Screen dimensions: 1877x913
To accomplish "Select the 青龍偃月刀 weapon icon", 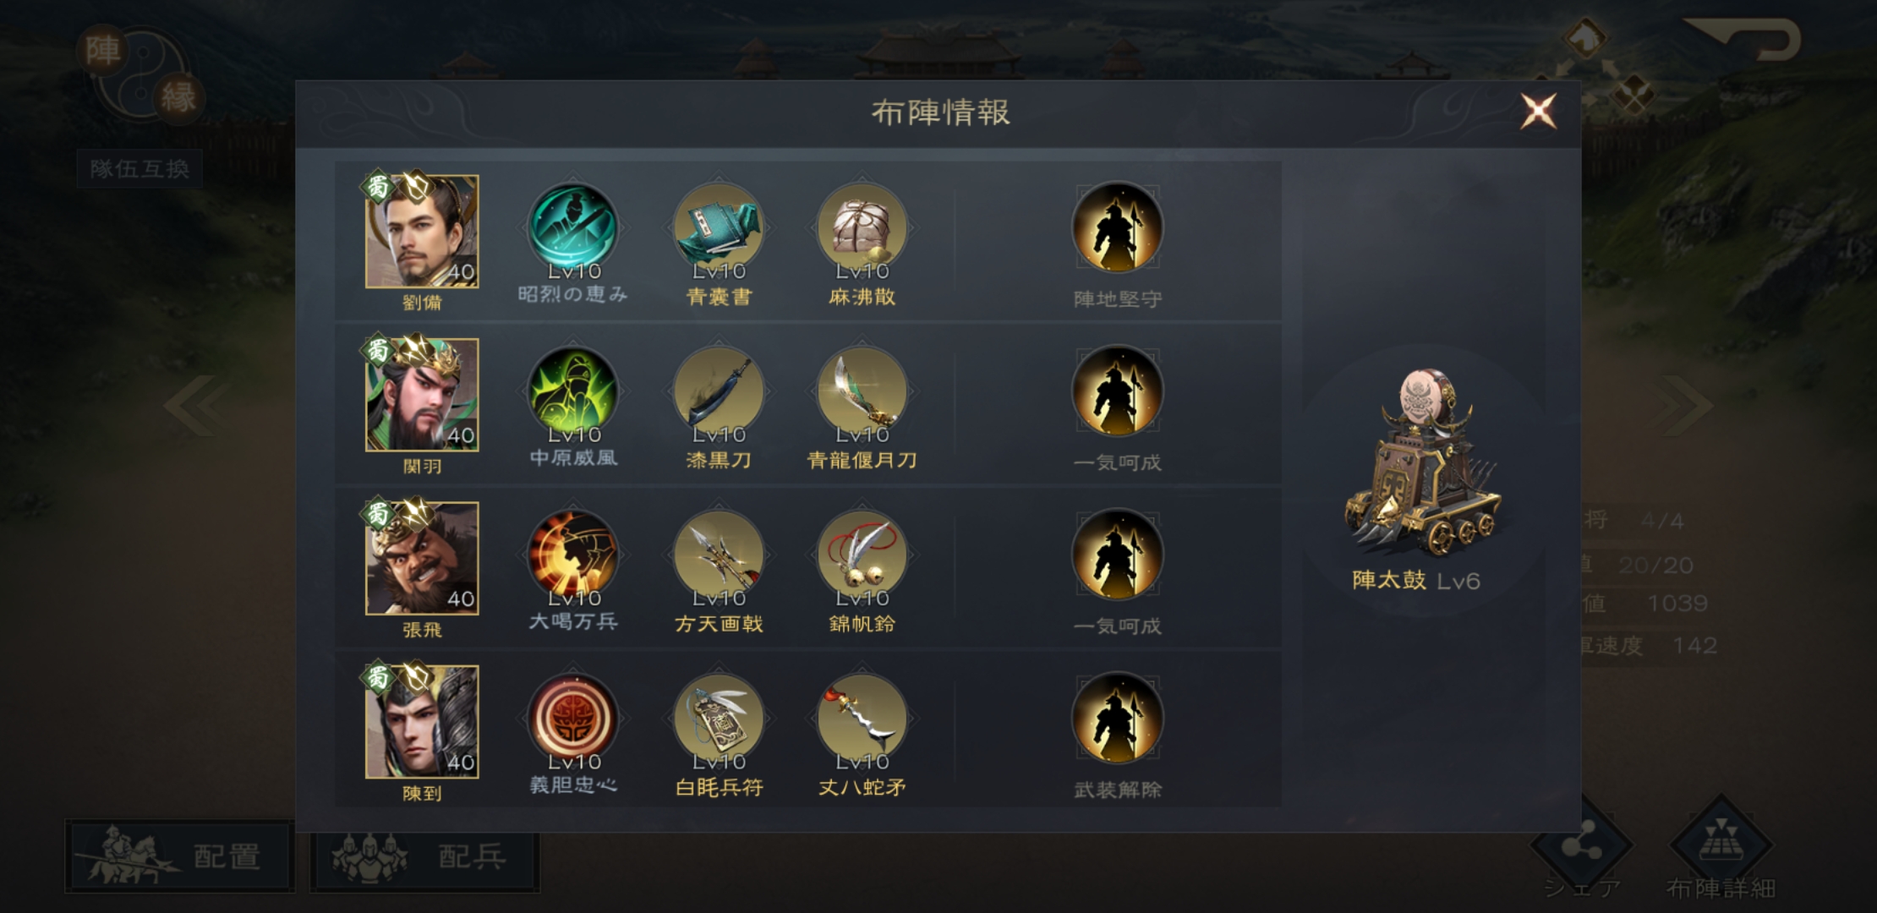I will 862,392.
